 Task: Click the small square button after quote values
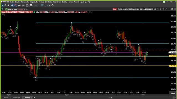91,12
